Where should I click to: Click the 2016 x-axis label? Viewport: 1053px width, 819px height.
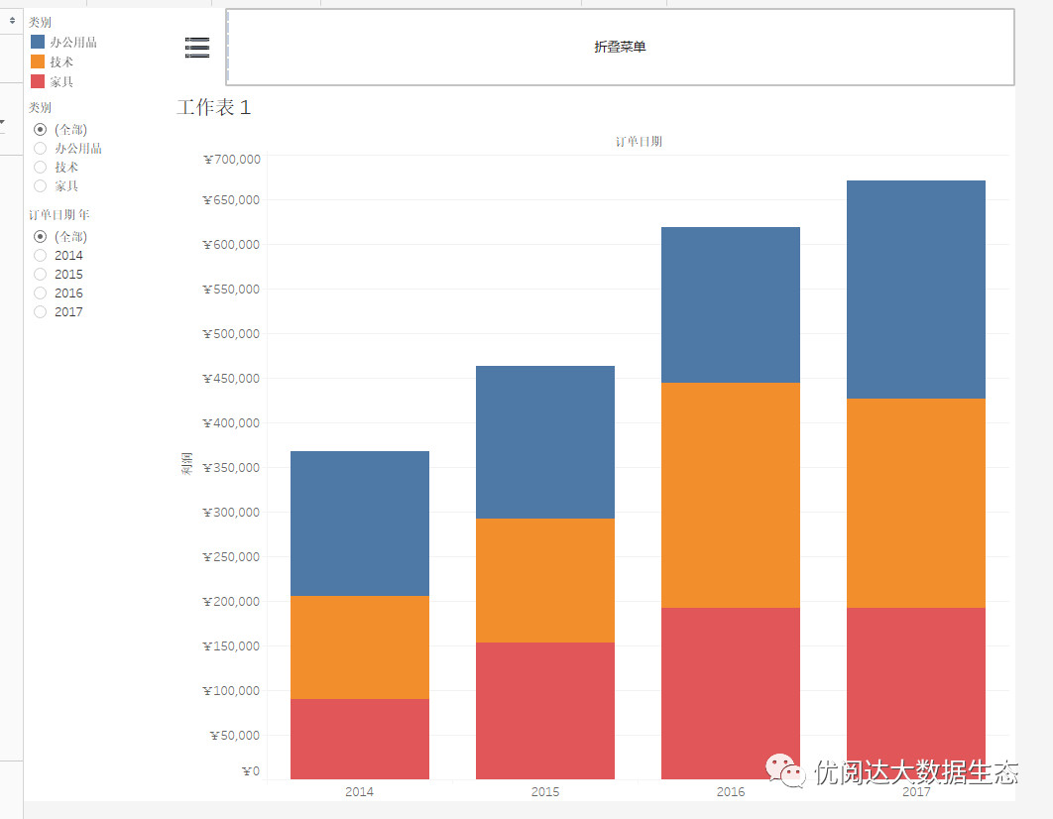[x=731, y=791]
